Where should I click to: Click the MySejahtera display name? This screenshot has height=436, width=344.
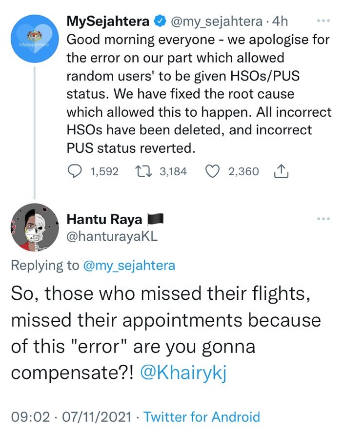pos(107,21)
